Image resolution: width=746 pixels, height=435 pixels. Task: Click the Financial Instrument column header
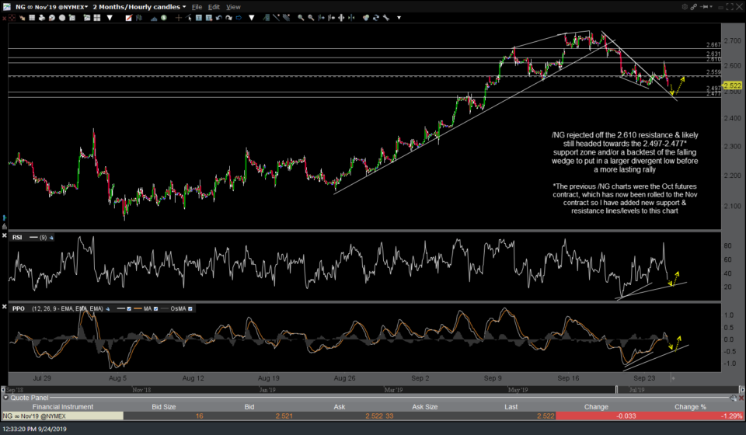point(62,405)
